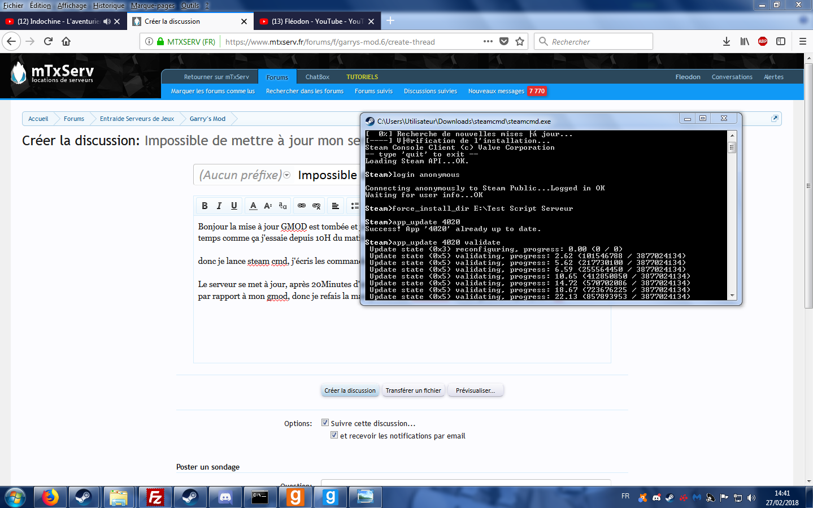The width and height of the screenshot is (813, 508).
Task: Open the prefix dropdown (Aucun préfixe)
Action: pyautogui.click(x=245, y=175)
